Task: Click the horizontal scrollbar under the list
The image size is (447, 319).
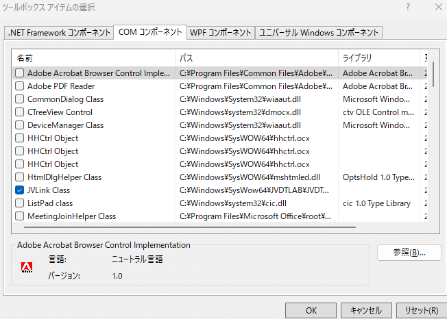Action: pyautogui.click(x=190, y=227)
